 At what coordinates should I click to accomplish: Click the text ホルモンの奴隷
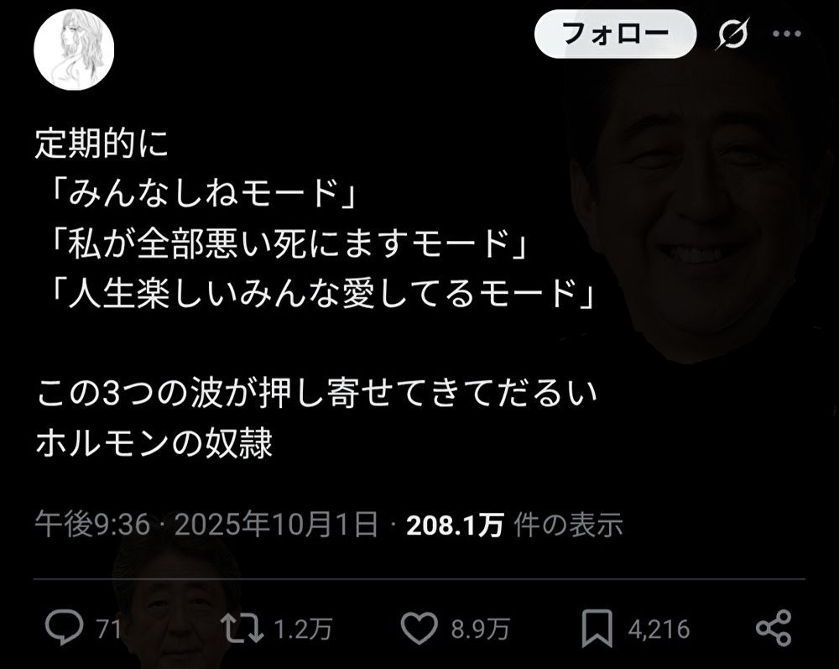coord(154,443)
